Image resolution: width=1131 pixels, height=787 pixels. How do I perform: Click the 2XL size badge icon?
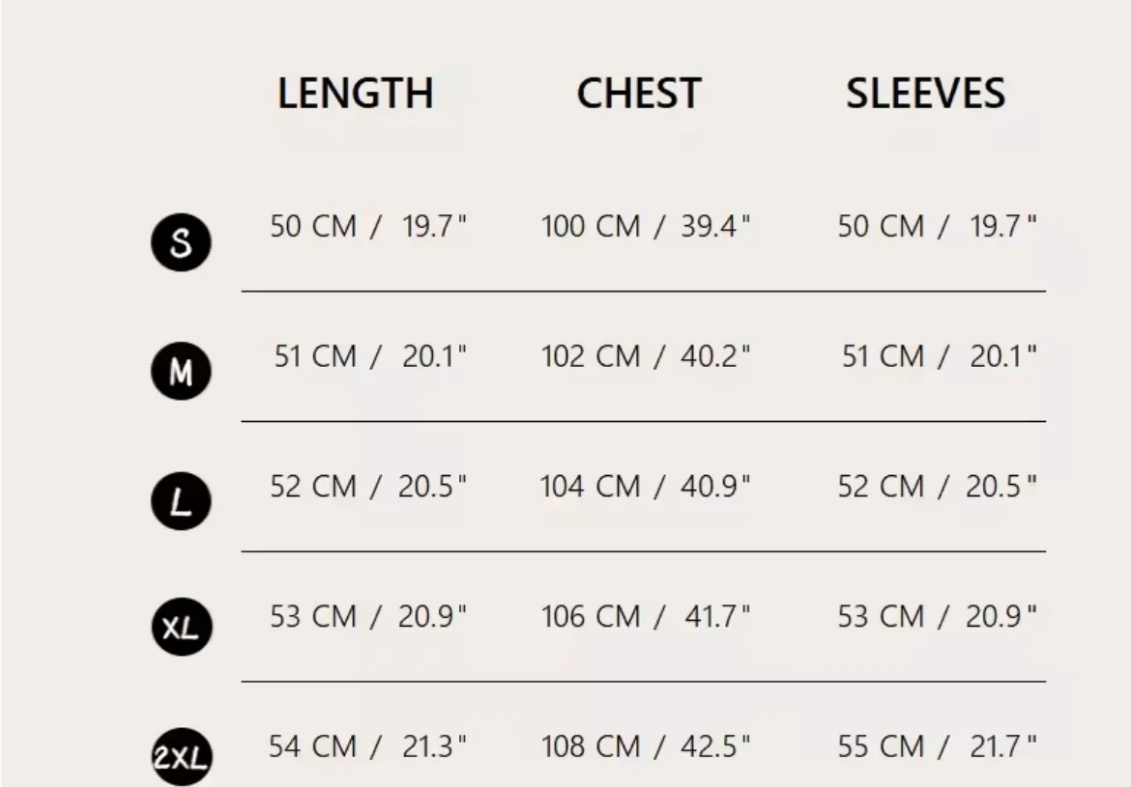tap(181, 757)
